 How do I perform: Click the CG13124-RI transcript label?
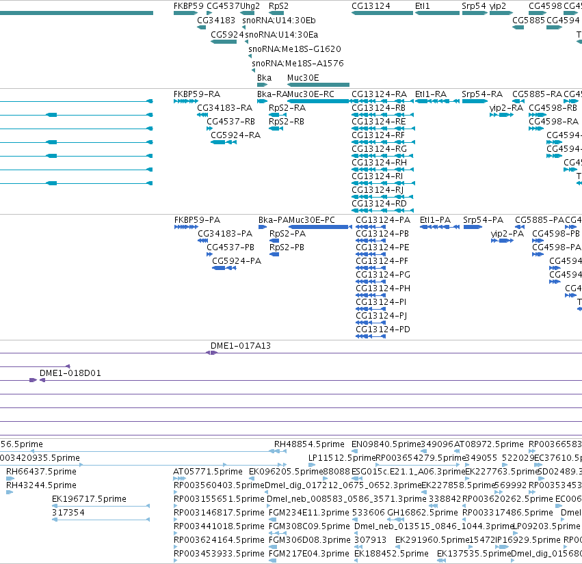[x=377, y=176]
